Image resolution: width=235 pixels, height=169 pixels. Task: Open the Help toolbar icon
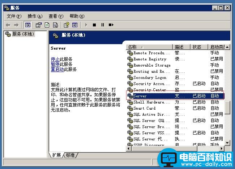[x=67, y=25]
